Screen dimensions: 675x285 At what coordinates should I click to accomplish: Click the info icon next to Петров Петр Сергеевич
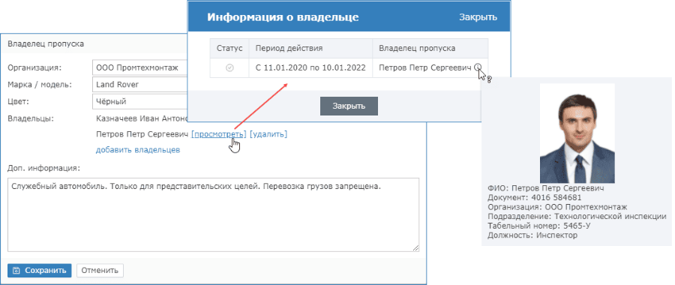click(478, 67)
